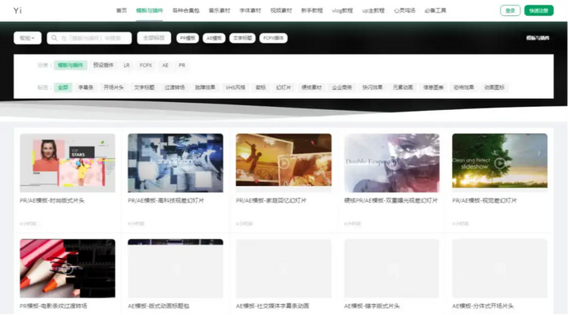The width and height of the screenshot is (570, 315).
Task: Click the magnifier icon in search box
Action: pos(54,38)
